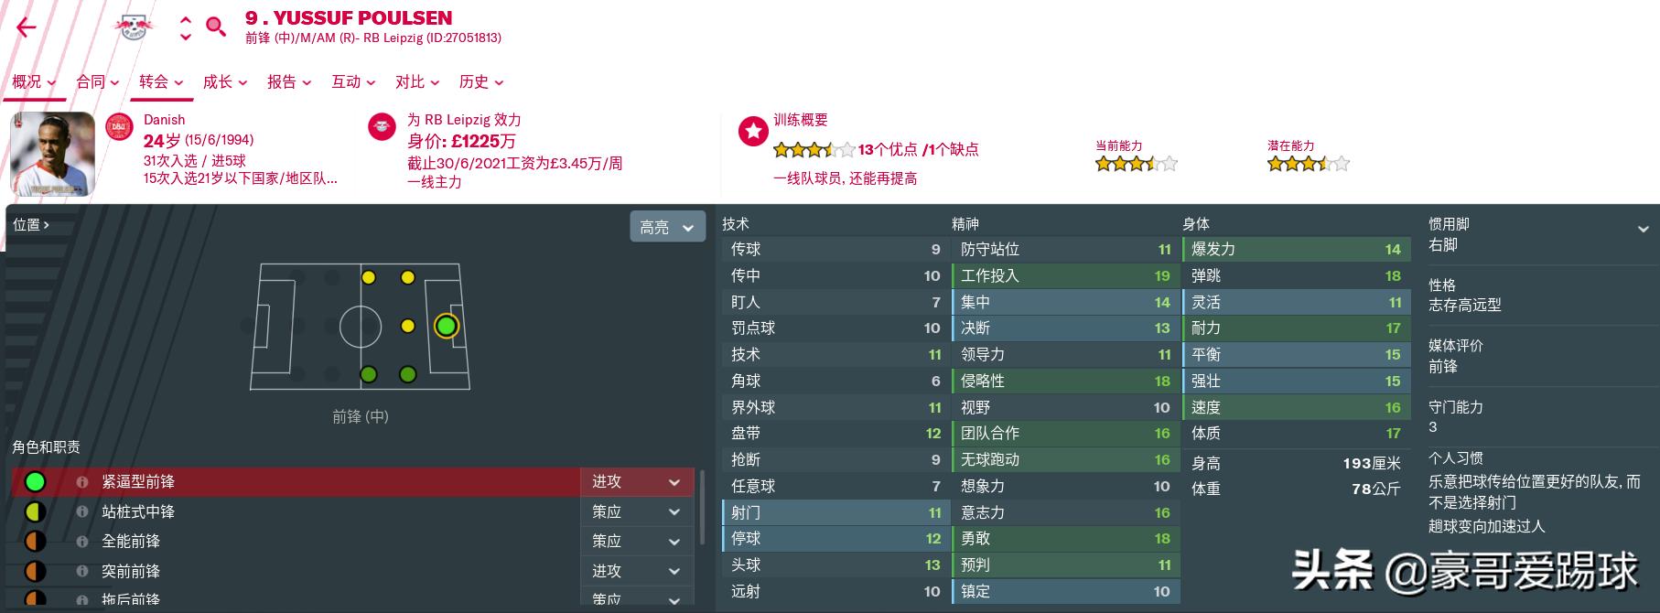Click potential ability star rating
The height and width of the screenshot is (613, 1660).
[x=1308, y=164]
